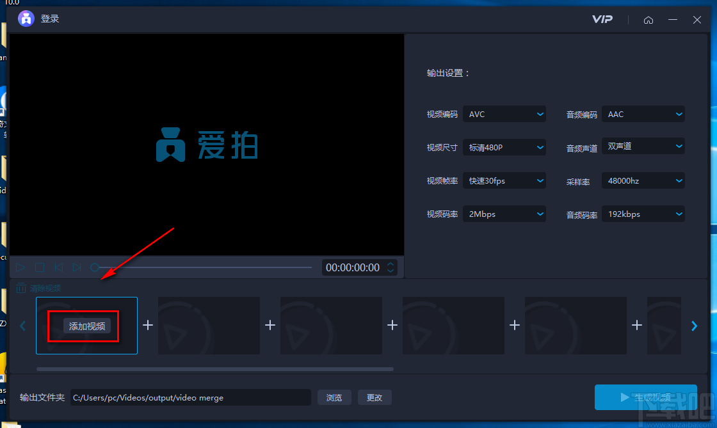Jump to next frame button
Viewport: 717px width, 428px height.
click(77, 267)
